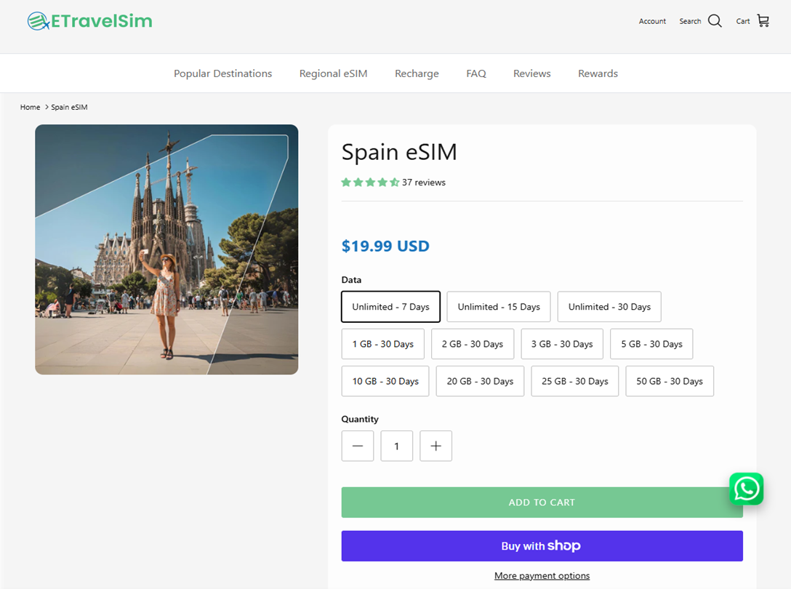Click the plus icon to increase quantity
The image size is (791, 589).
[435, 446]
